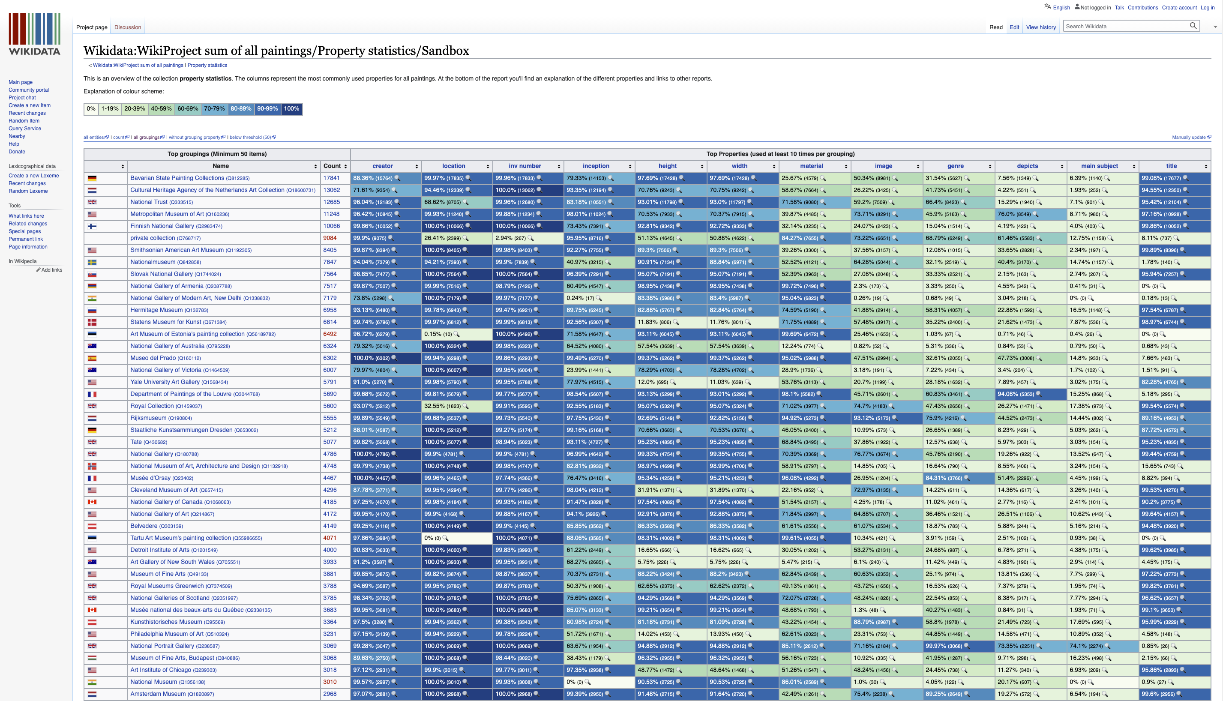Image resolution: width=1223 pixels, height=701 pixels.
Task: Open the Metropolitan Museum of Art link
Action: click(167, 214)
